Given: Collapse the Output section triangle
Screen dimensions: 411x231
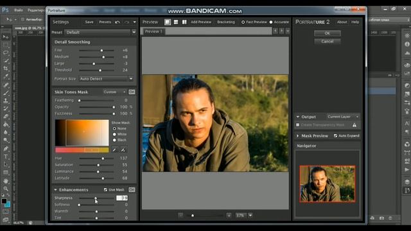Looking at the screenshot, I should point(298,117).
